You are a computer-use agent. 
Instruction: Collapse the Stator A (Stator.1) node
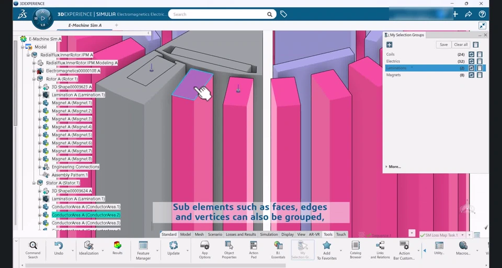click(34, 183)
